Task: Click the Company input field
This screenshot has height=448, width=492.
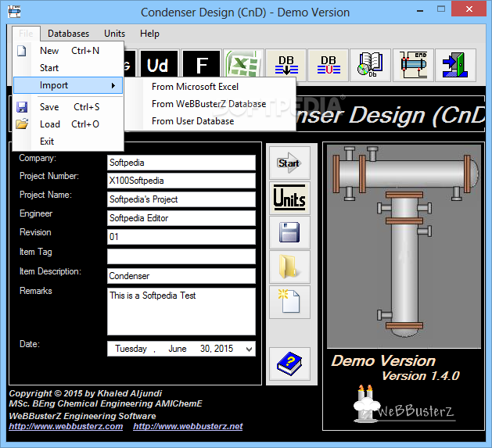Action: (x=181, y=163)
